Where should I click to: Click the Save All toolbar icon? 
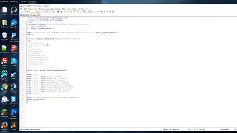click(29, 11)
